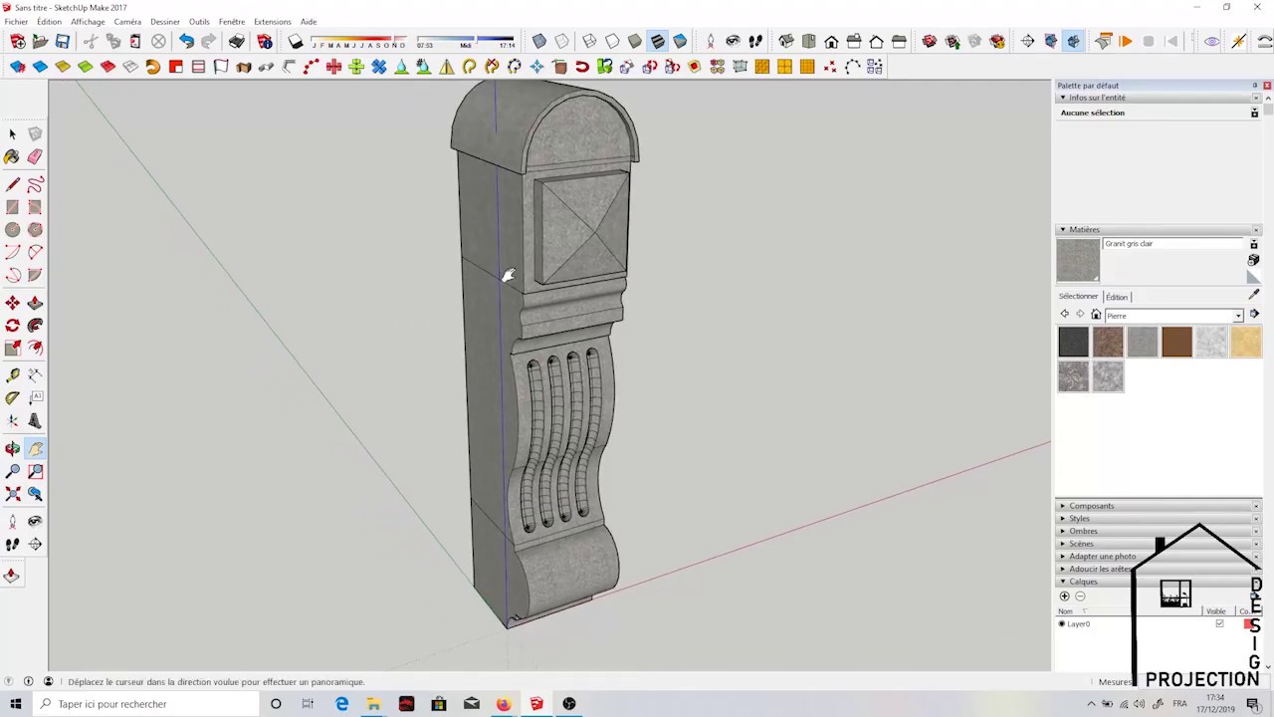Play the scene animation orange arrow

click(1126, 41)
